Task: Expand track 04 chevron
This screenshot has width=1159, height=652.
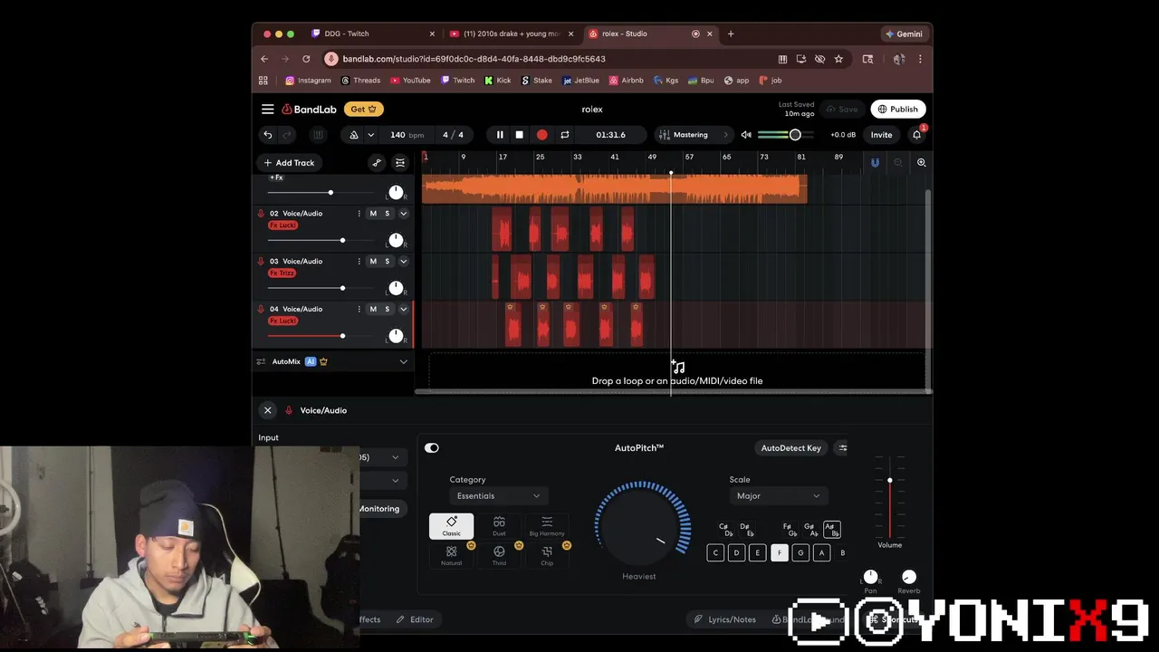Action: 404,310
